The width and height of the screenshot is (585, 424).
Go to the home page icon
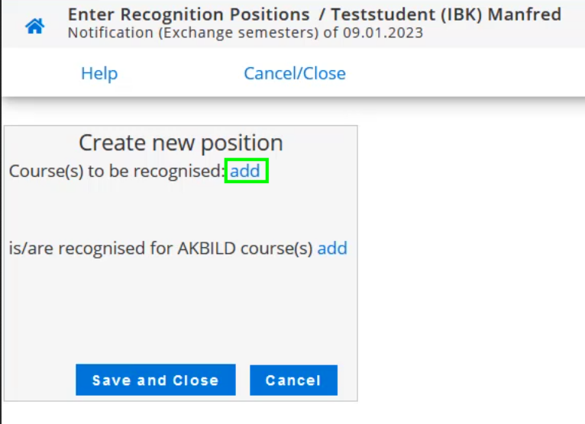pyautogui.click(x=35, y=27)
